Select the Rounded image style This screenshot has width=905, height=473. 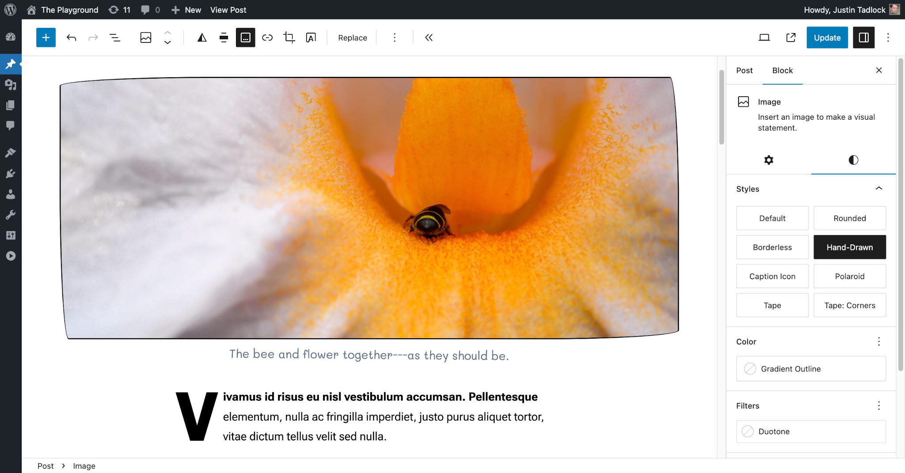pos(849,218)
